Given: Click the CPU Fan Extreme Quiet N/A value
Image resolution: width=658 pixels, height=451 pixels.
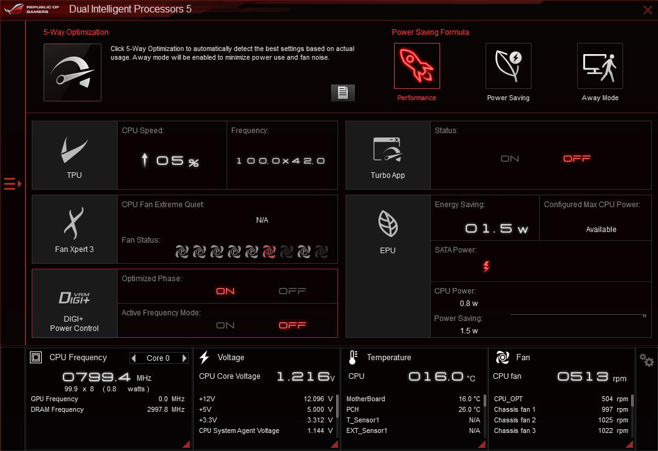Looking at the screenshot, I should point(262,220).
